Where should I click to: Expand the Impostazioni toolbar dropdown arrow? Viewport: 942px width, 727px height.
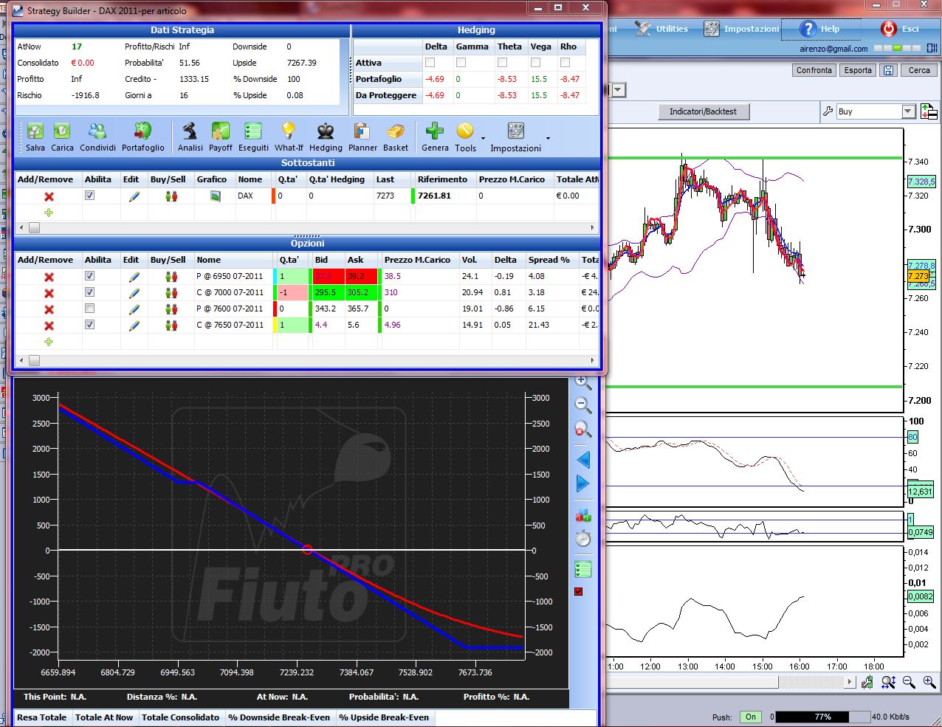548,138
